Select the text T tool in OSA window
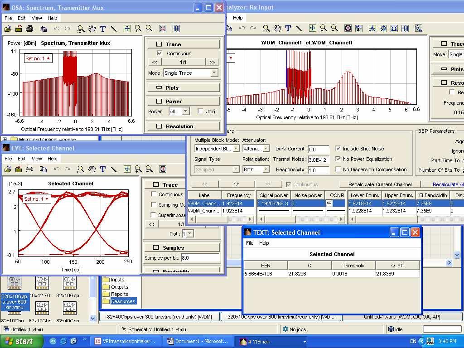 [x=103, y=29]
